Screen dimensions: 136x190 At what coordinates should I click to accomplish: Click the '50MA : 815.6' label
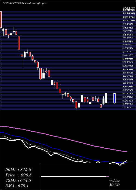click(x=18, y=169)
